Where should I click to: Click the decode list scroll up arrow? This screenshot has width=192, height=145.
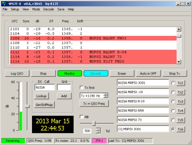point(179,29)
